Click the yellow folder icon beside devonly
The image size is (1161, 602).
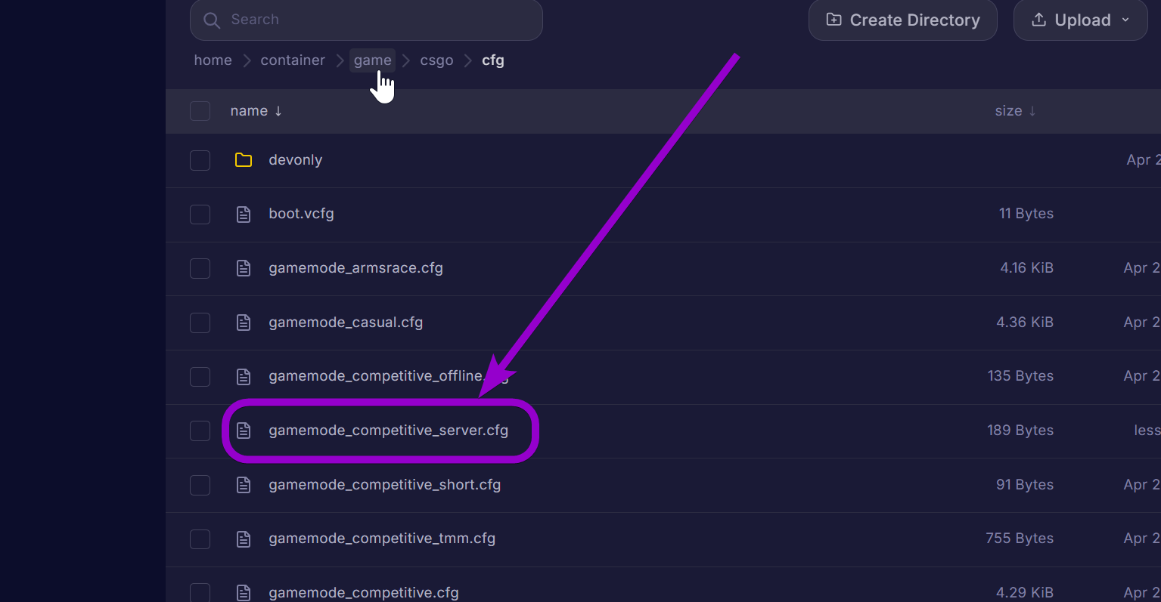click(243, 159)
